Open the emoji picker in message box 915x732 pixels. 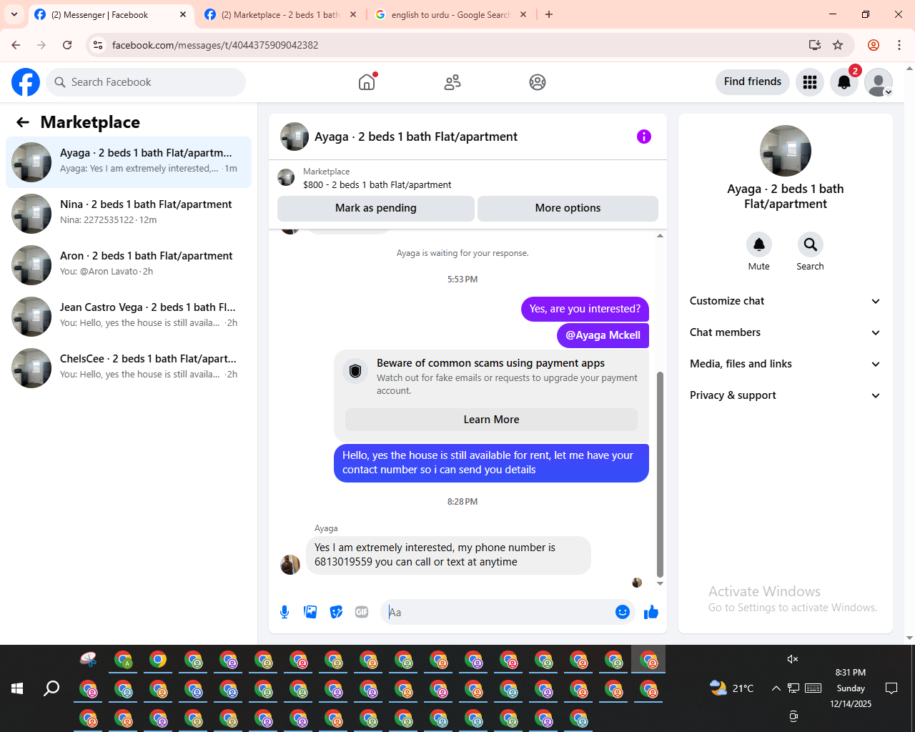(623, 612)
